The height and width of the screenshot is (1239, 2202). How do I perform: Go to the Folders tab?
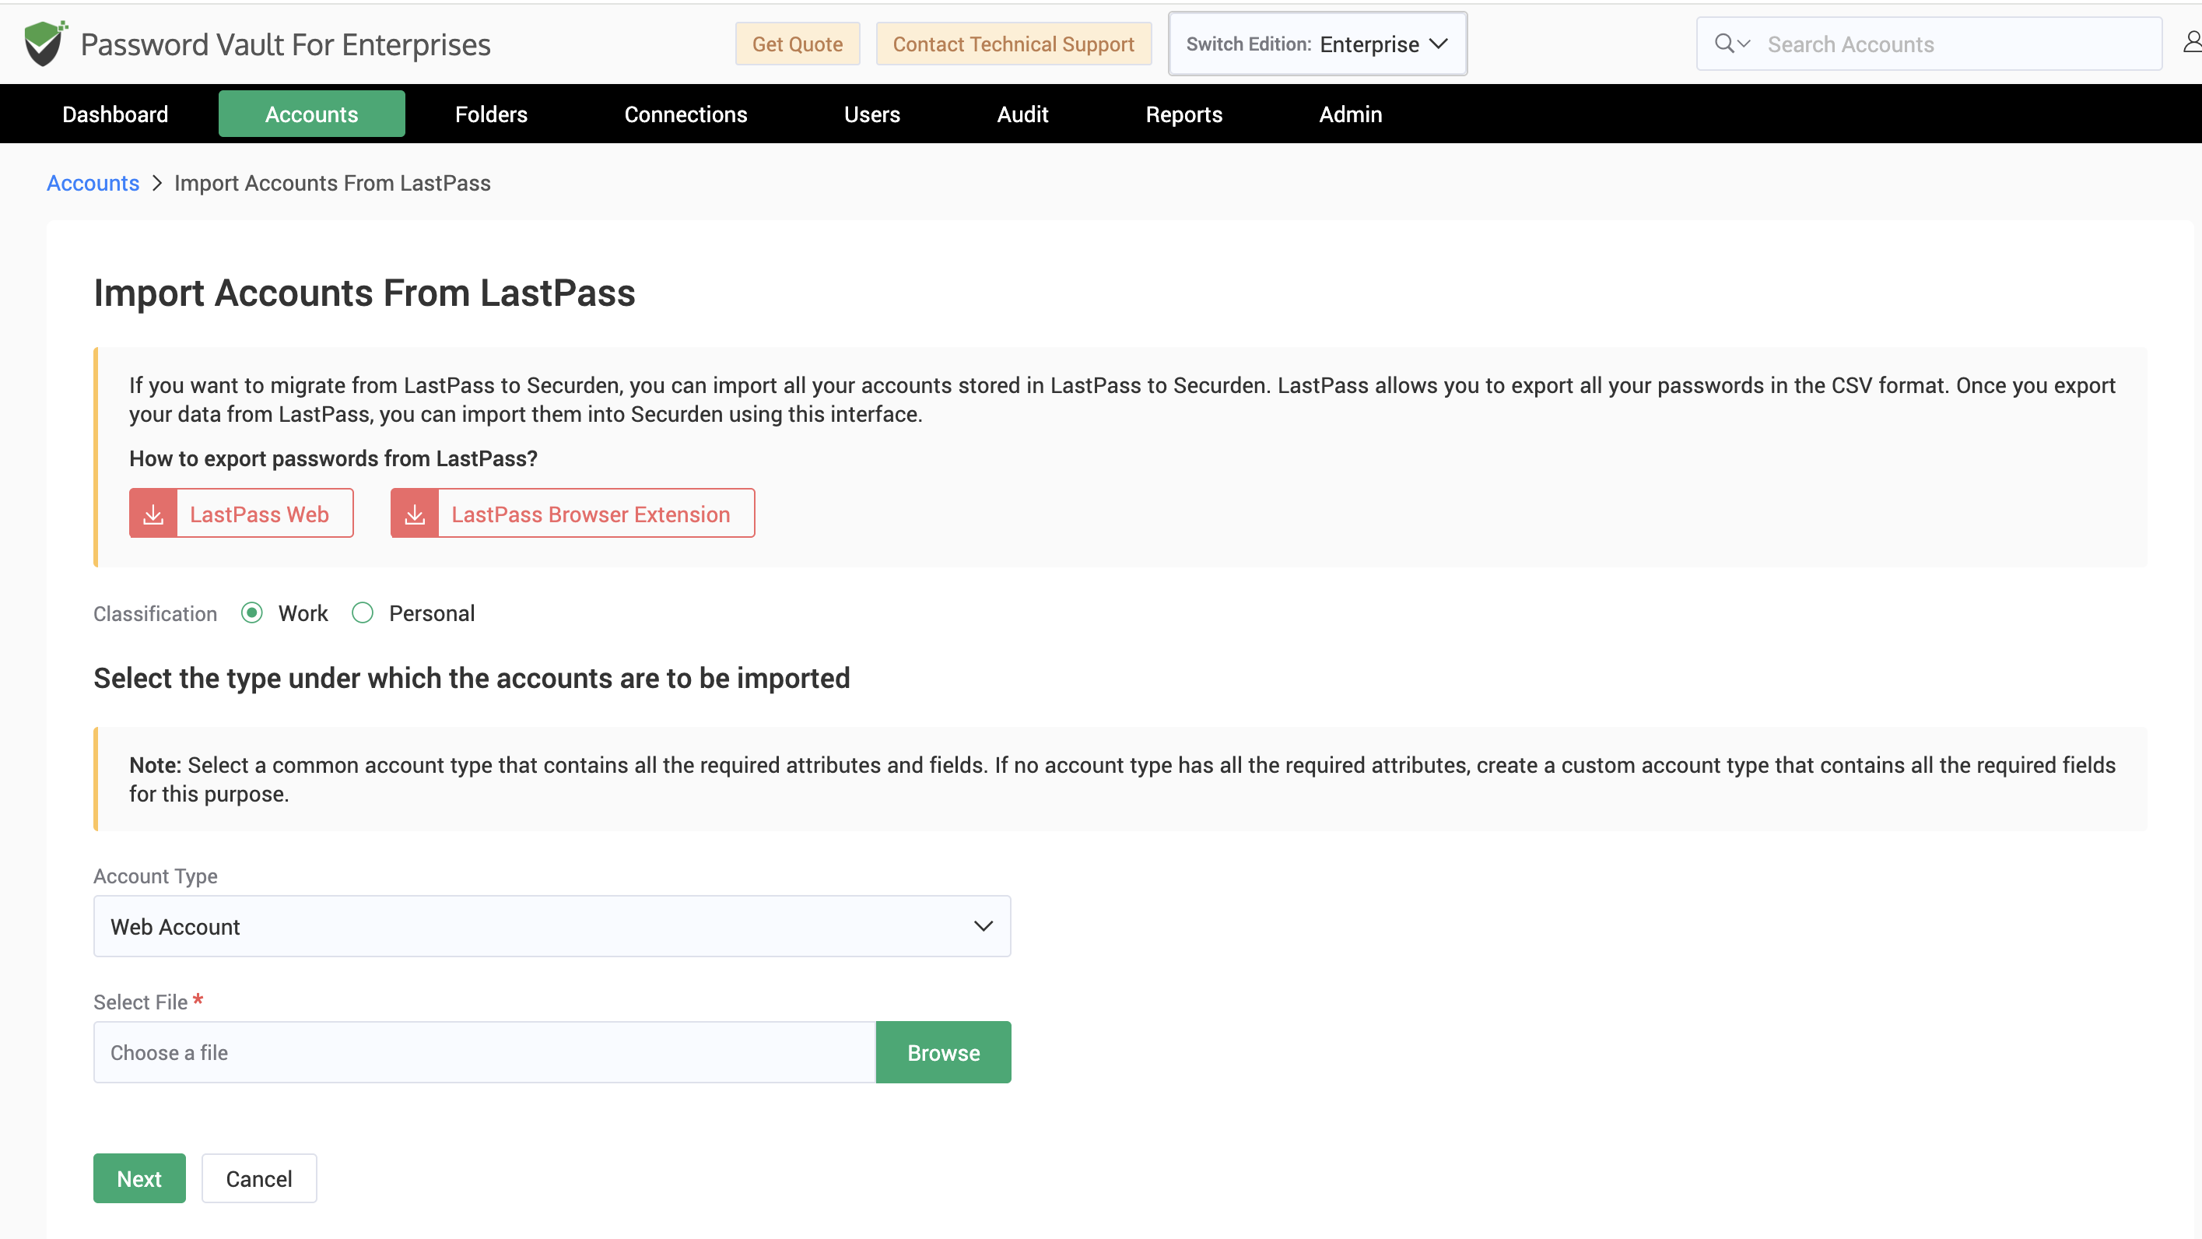(x=491, y=114)
